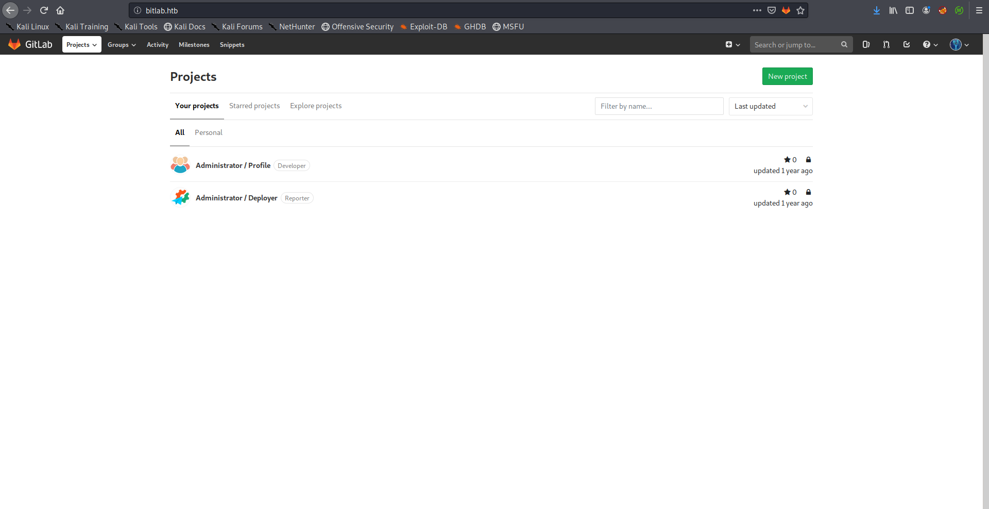Click the Filter by name field

coord(659,106)
